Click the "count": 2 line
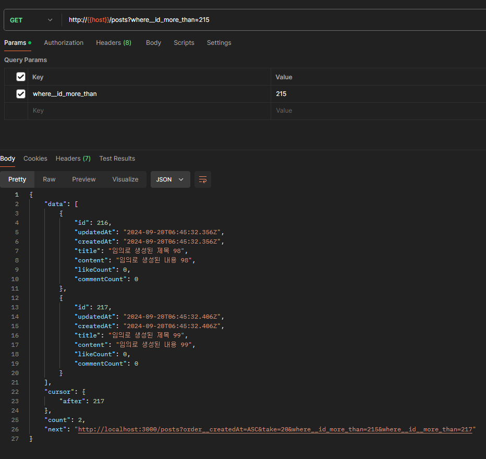 65,420
